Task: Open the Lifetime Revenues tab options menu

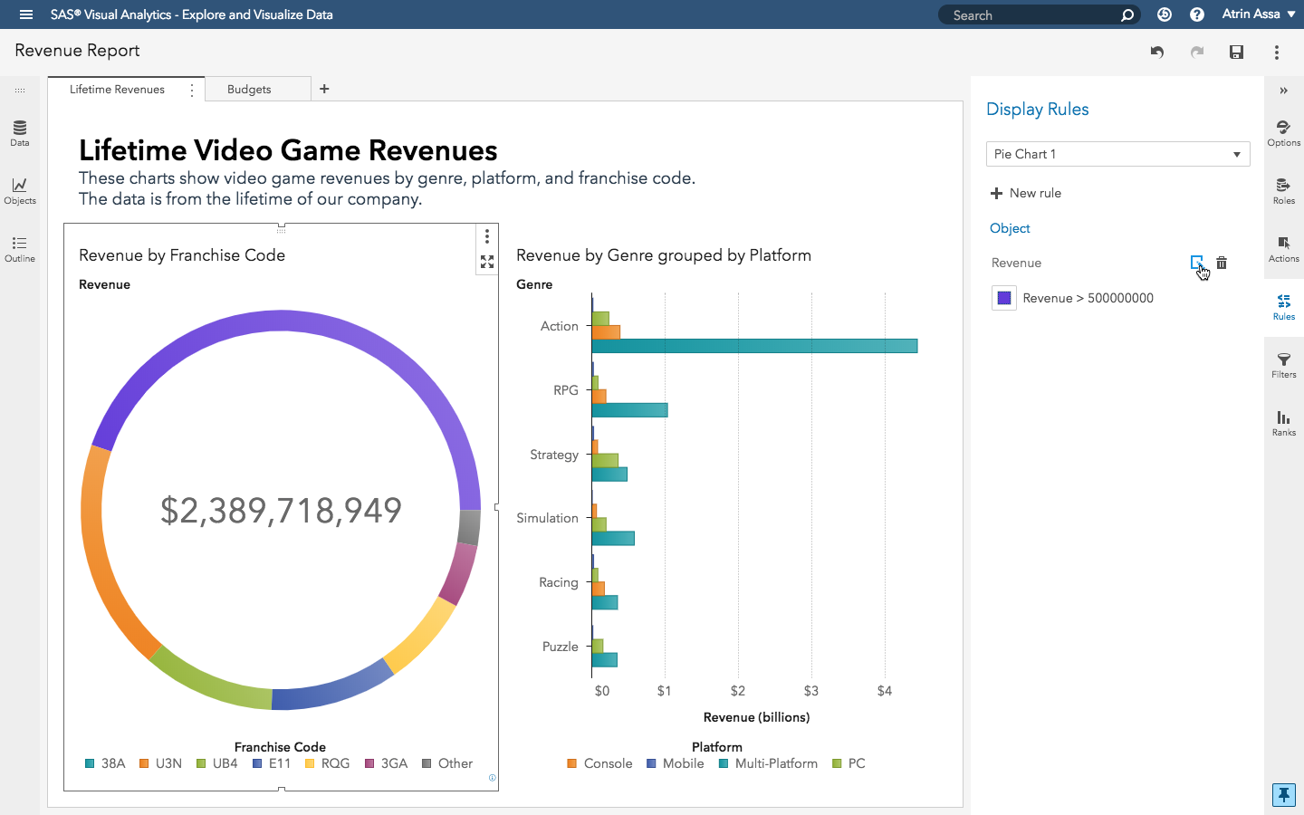Action: [191, 89]
